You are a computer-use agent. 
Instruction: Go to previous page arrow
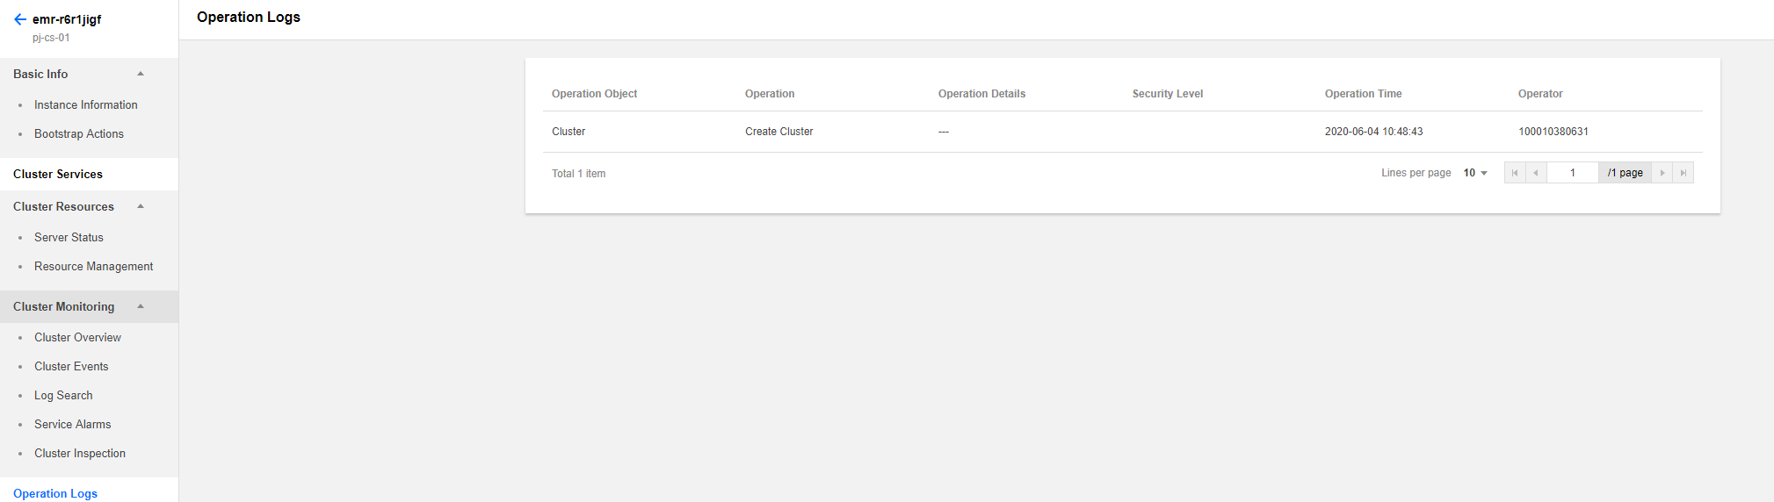tap(1536, 173)
